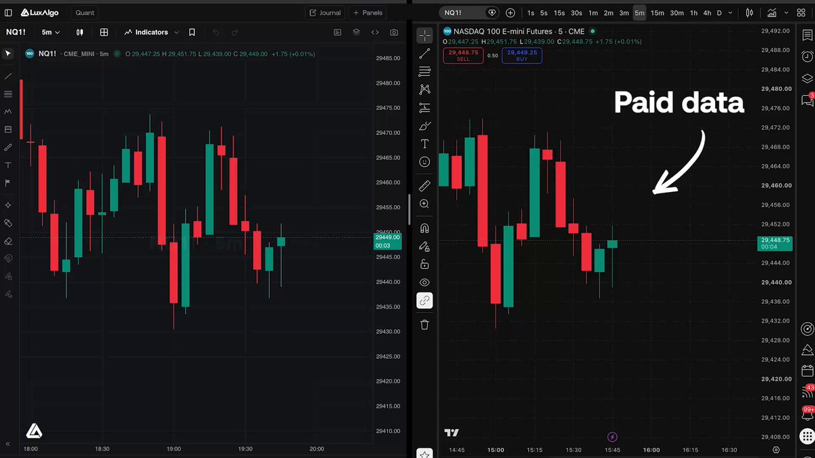Toggle the highlighted link drawings icon
The image size is (815, 458).
coord(424,300)
